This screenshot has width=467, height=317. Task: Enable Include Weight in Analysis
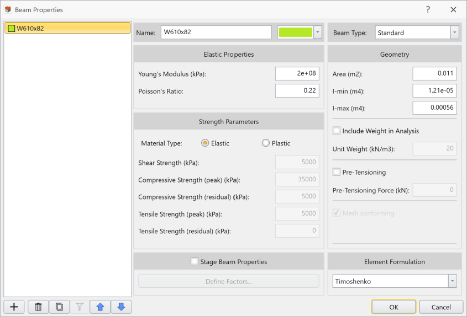click(x=337, y=131)
